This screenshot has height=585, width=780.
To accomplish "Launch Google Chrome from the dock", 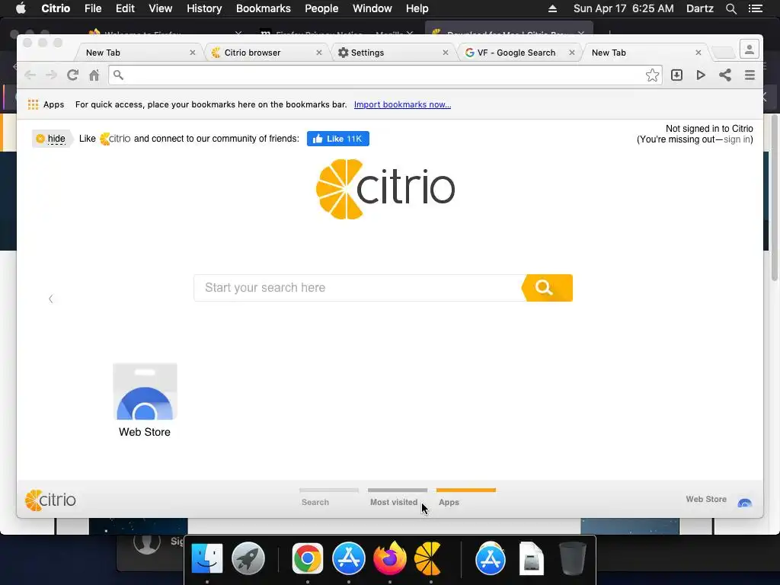I will [308, 558].
